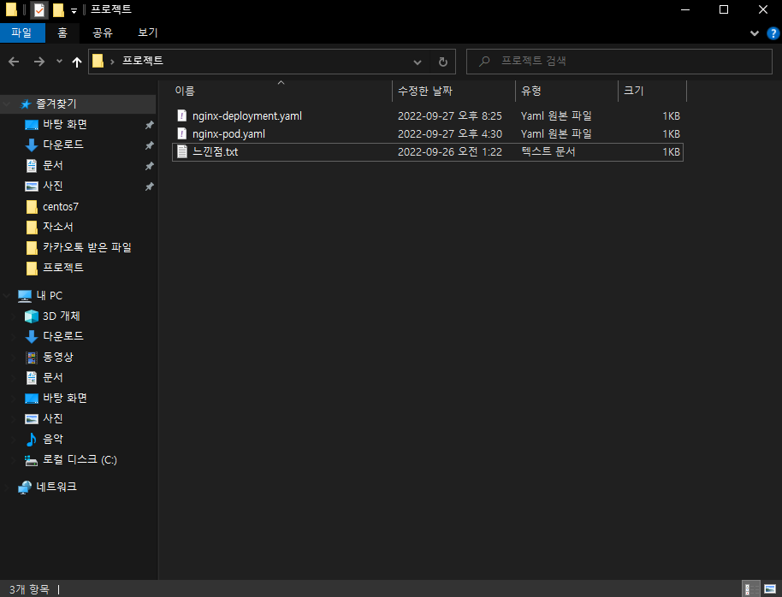Click the folder icon in the title bar

11,9
